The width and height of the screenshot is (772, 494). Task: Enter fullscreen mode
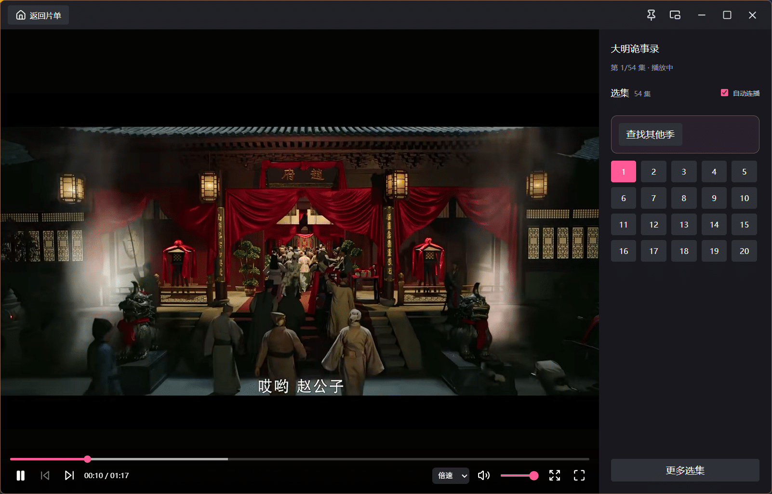tap(579, 475)
